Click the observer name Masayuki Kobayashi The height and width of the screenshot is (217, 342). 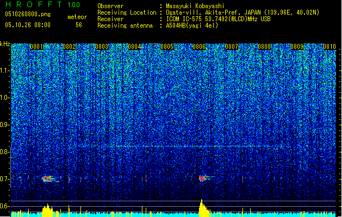[195, 6]
